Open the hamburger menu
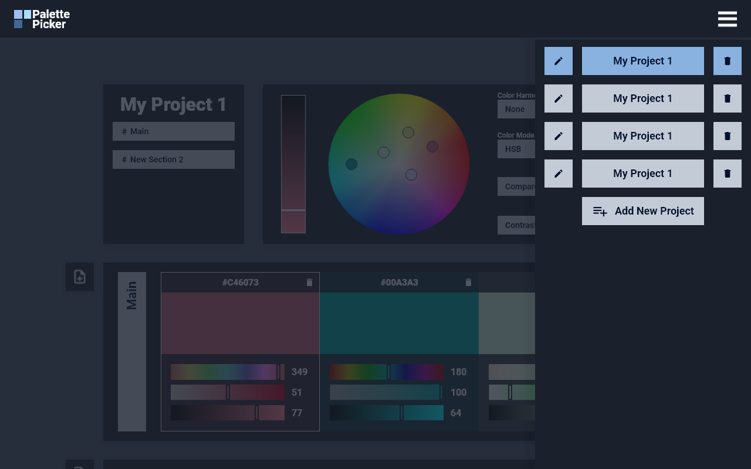751x469 pixels. click(728, 19)
